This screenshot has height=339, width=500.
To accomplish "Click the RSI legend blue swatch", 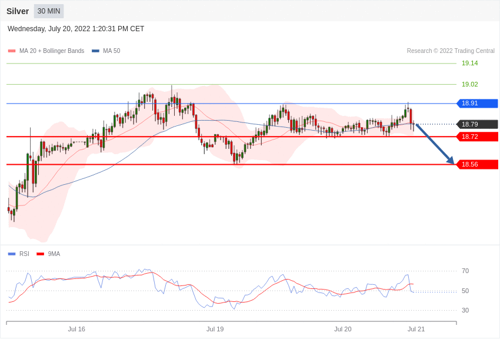I will [x=12, y=254].
